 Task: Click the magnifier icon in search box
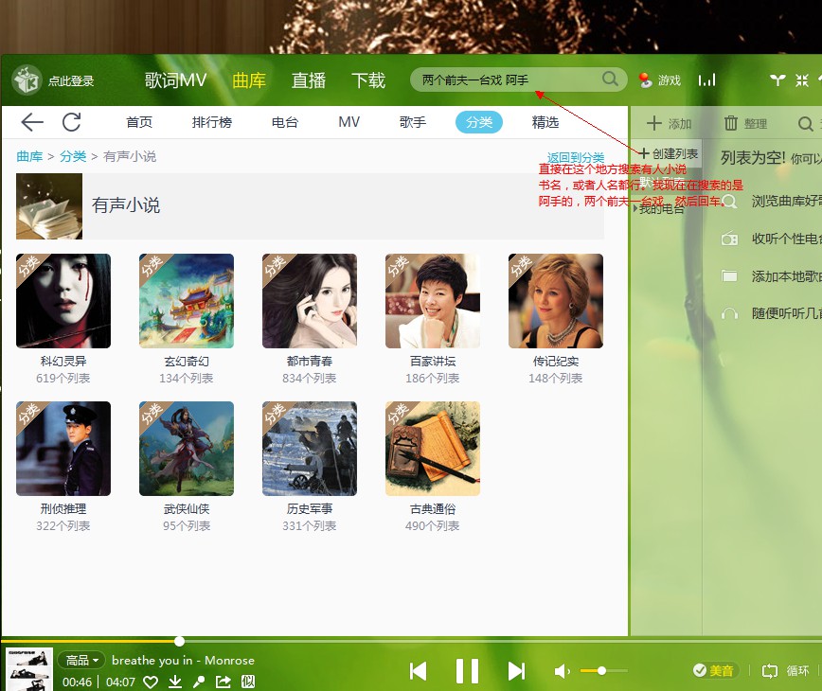click(x=611, y=80)
